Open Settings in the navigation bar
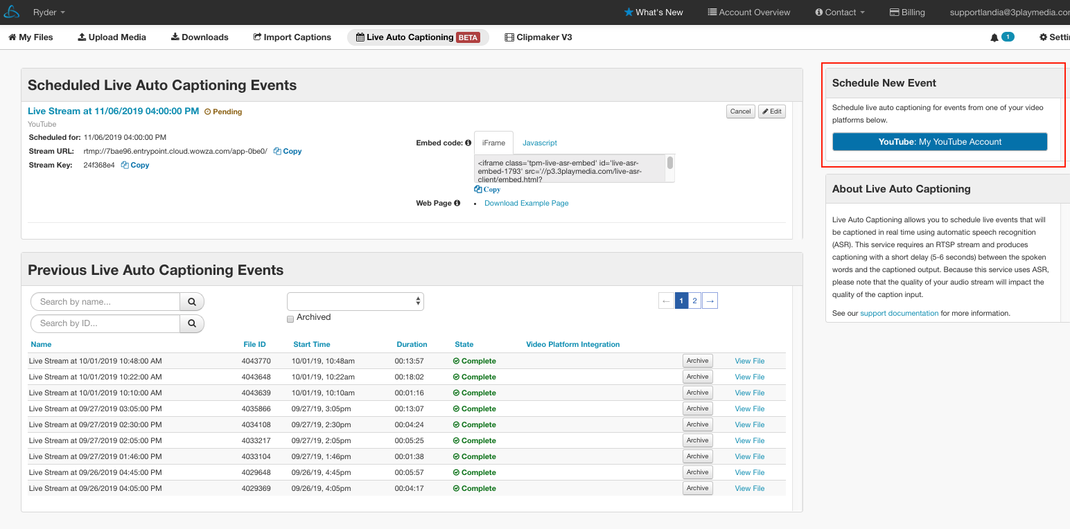Viewport: 1070px width, 529px height. pyautogui.click(x=1054, y=37)
